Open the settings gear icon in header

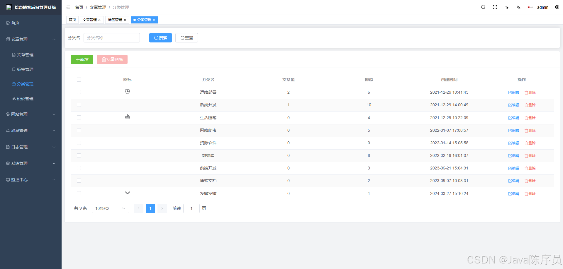tap(557, 7)
